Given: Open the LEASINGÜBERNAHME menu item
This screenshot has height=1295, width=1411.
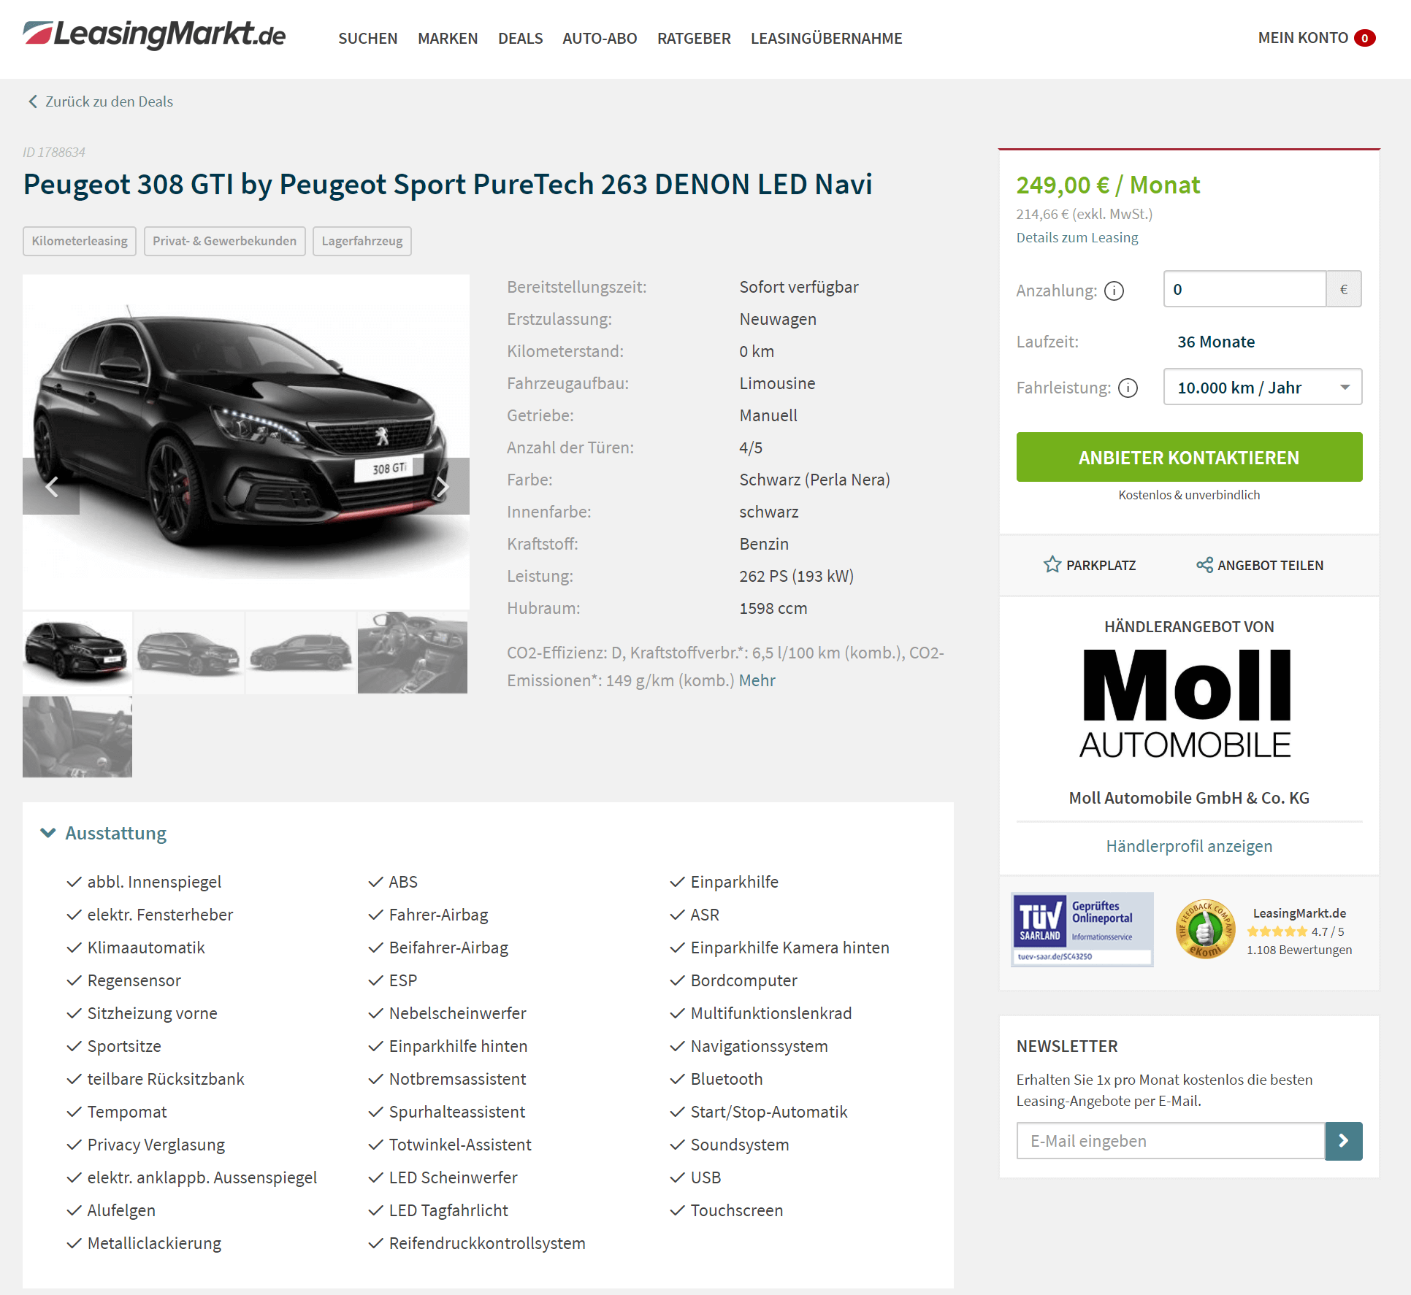Looking at the screenshot, I should tap(826, 38).
